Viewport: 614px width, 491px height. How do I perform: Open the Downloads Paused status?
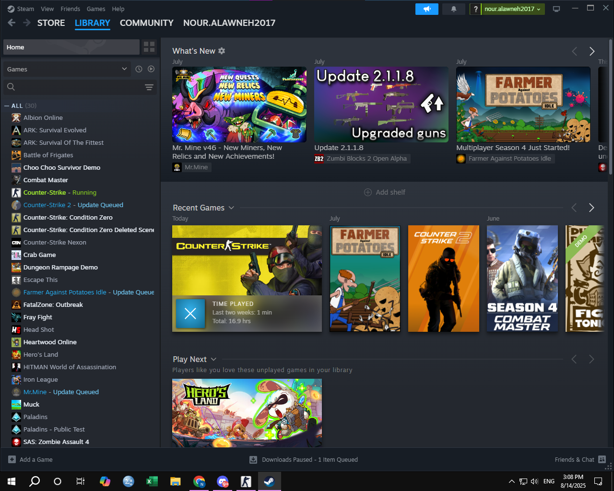pos(304,459)
